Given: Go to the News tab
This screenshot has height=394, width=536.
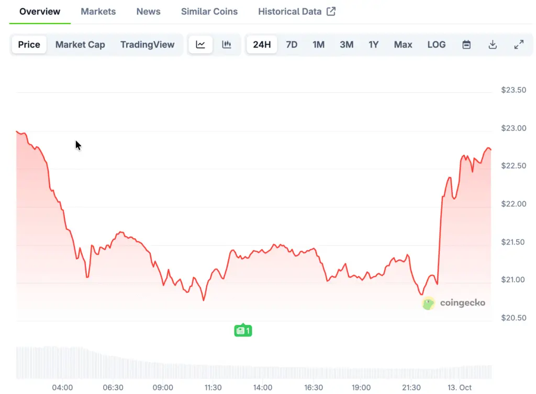Looking at the screenshot, I should (148, 11).
